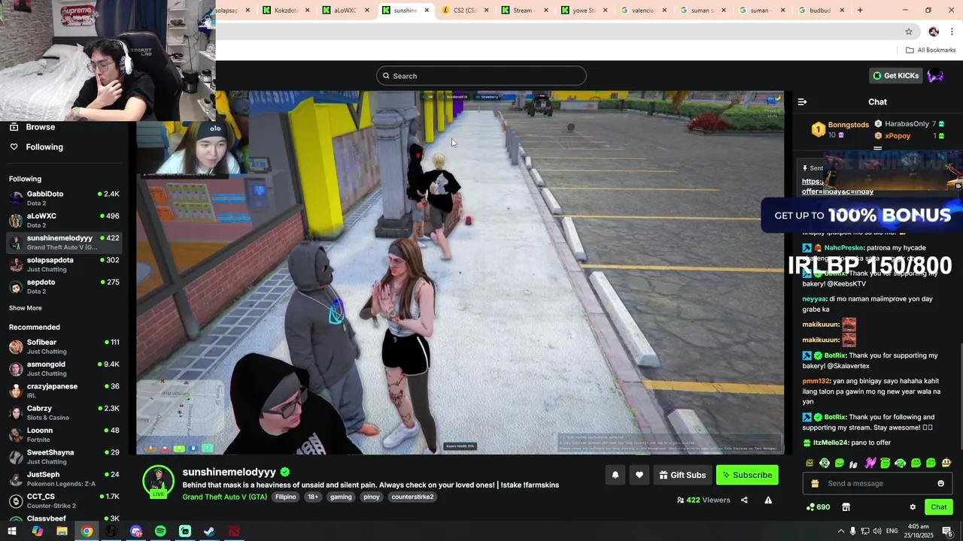Open Windows Start menu

pos(12,531)
